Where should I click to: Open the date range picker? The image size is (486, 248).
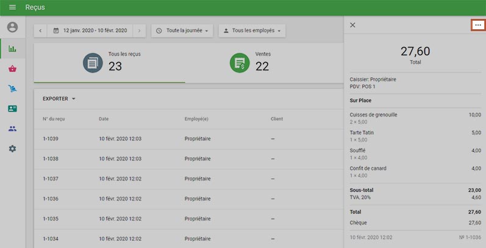[90, 30]
